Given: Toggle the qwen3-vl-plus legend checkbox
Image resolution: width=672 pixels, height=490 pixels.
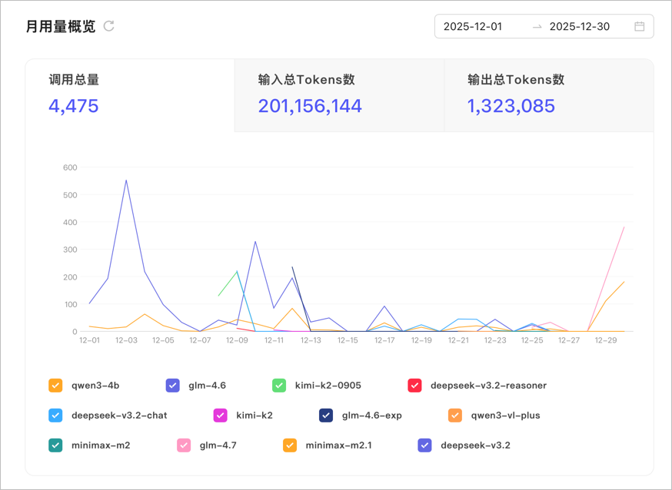Looking at the screenshot, I should click(455, 416).
